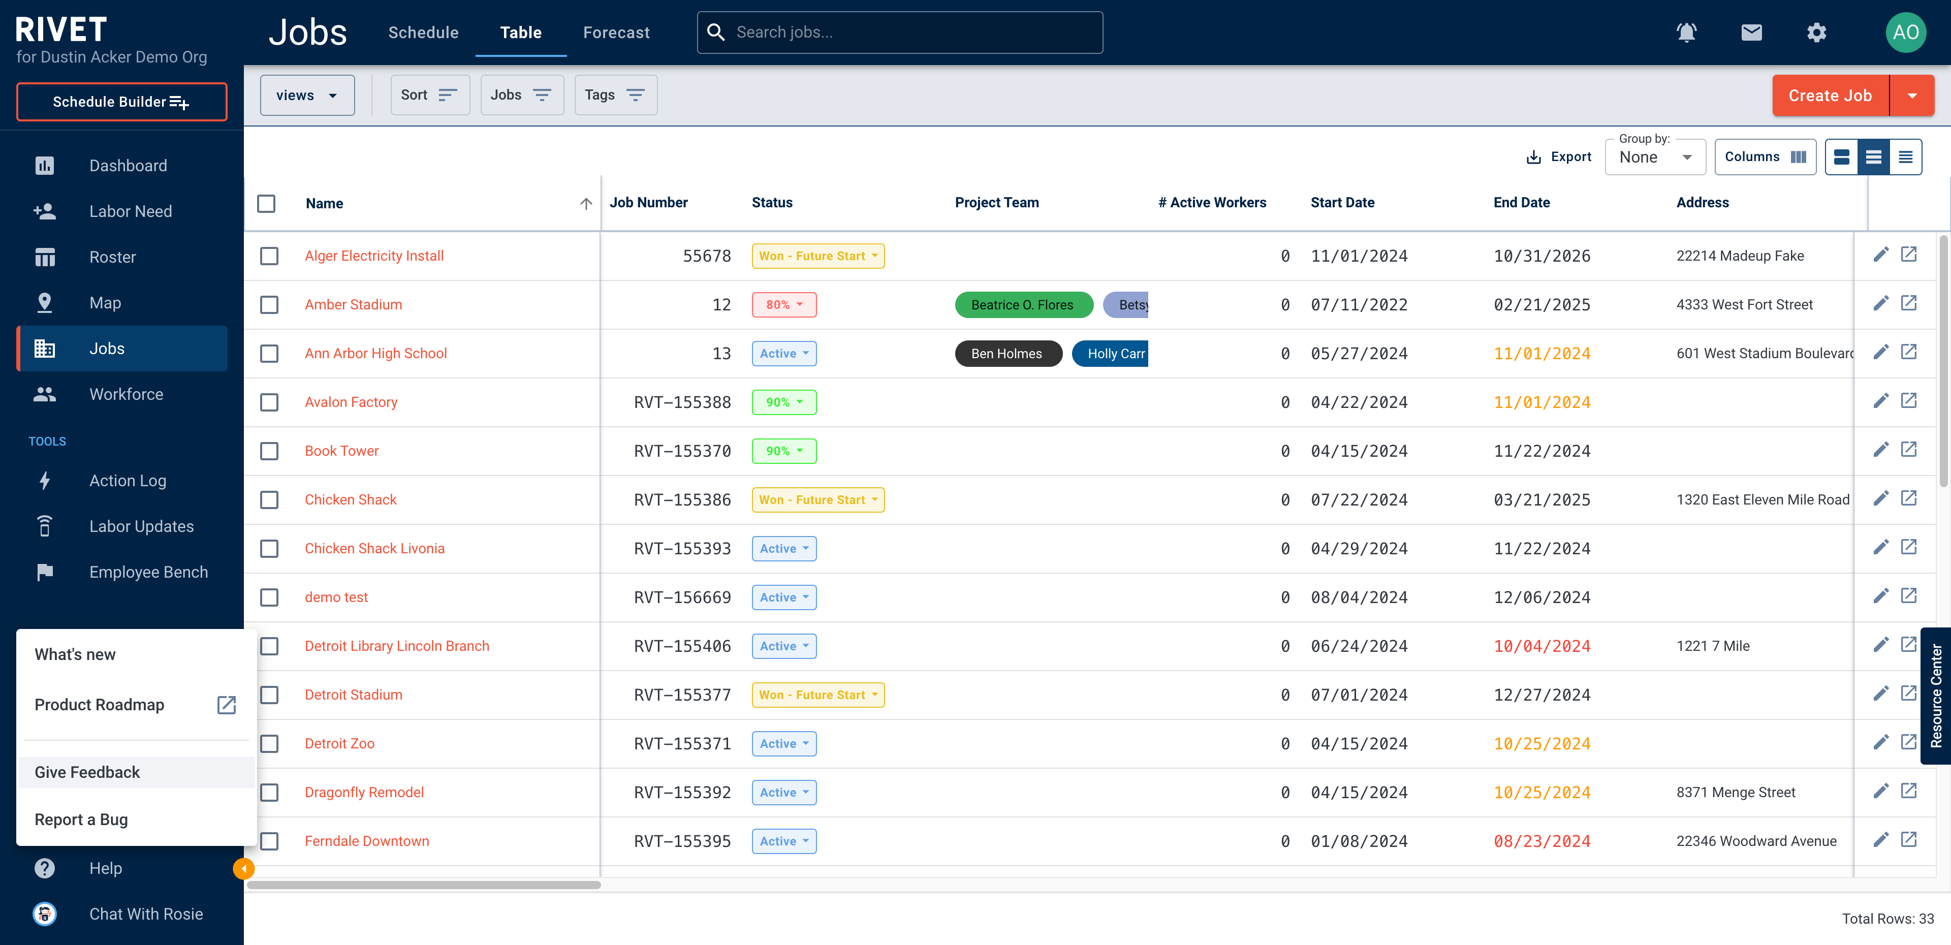This screenshot has width=1951, height=945.
Task: Open Labor Need in sidebar
Action: pyautogui.click(x=122, y=211)
